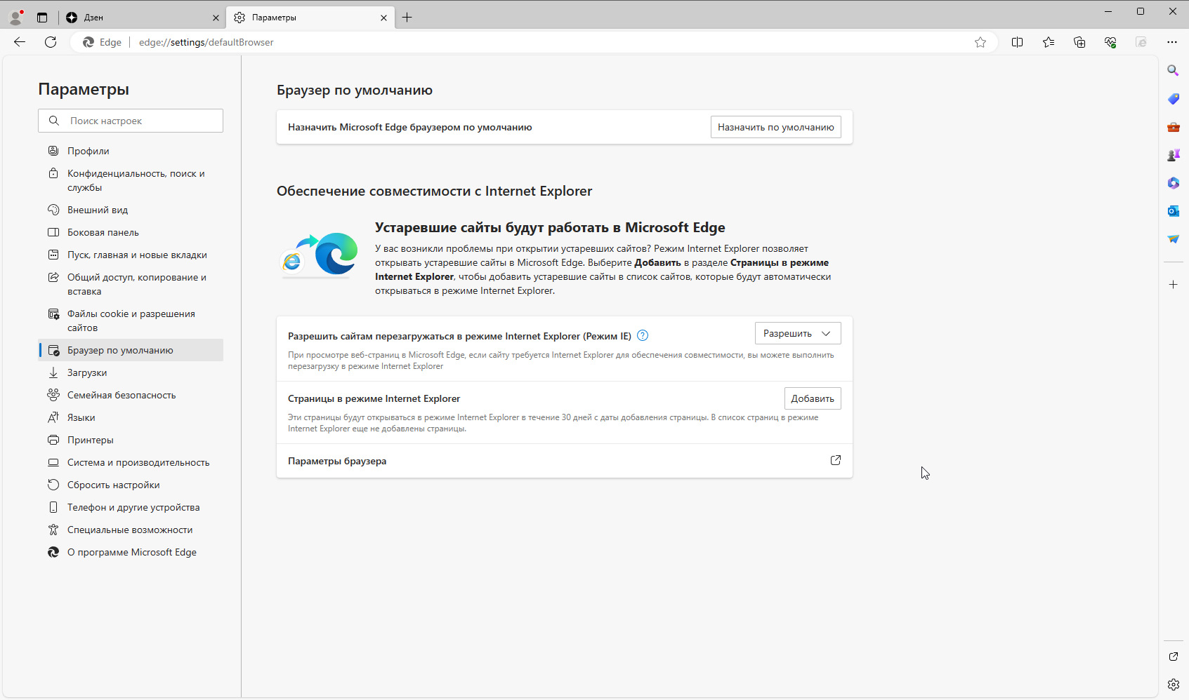Image resolution: width=1189 pixels, height=700 pixels.
Task: Open Семейная безопасность settings section
Action: [131, 395]
